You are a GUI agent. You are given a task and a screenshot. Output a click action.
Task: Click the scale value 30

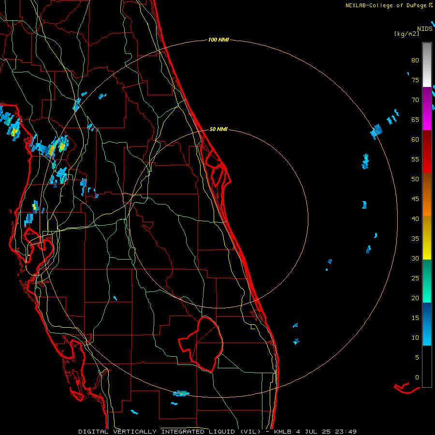tap(415, 259)
